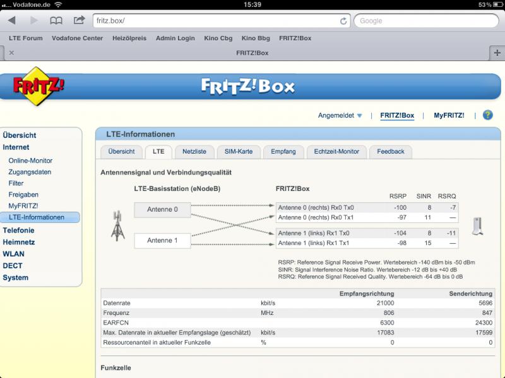
Task: Click the Max. Datenrate value 17083
Action: click(385, 333)
